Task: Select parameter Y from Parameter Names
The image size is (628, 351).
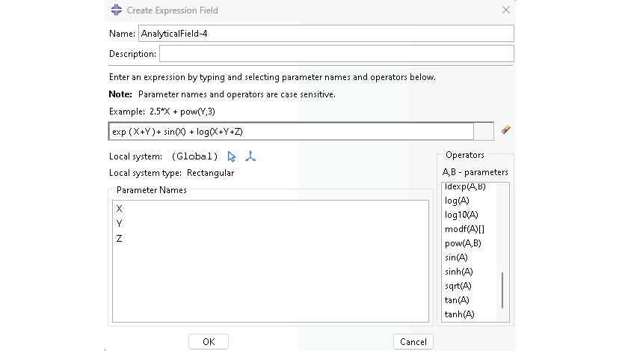Action: click(x=120, y=224)
